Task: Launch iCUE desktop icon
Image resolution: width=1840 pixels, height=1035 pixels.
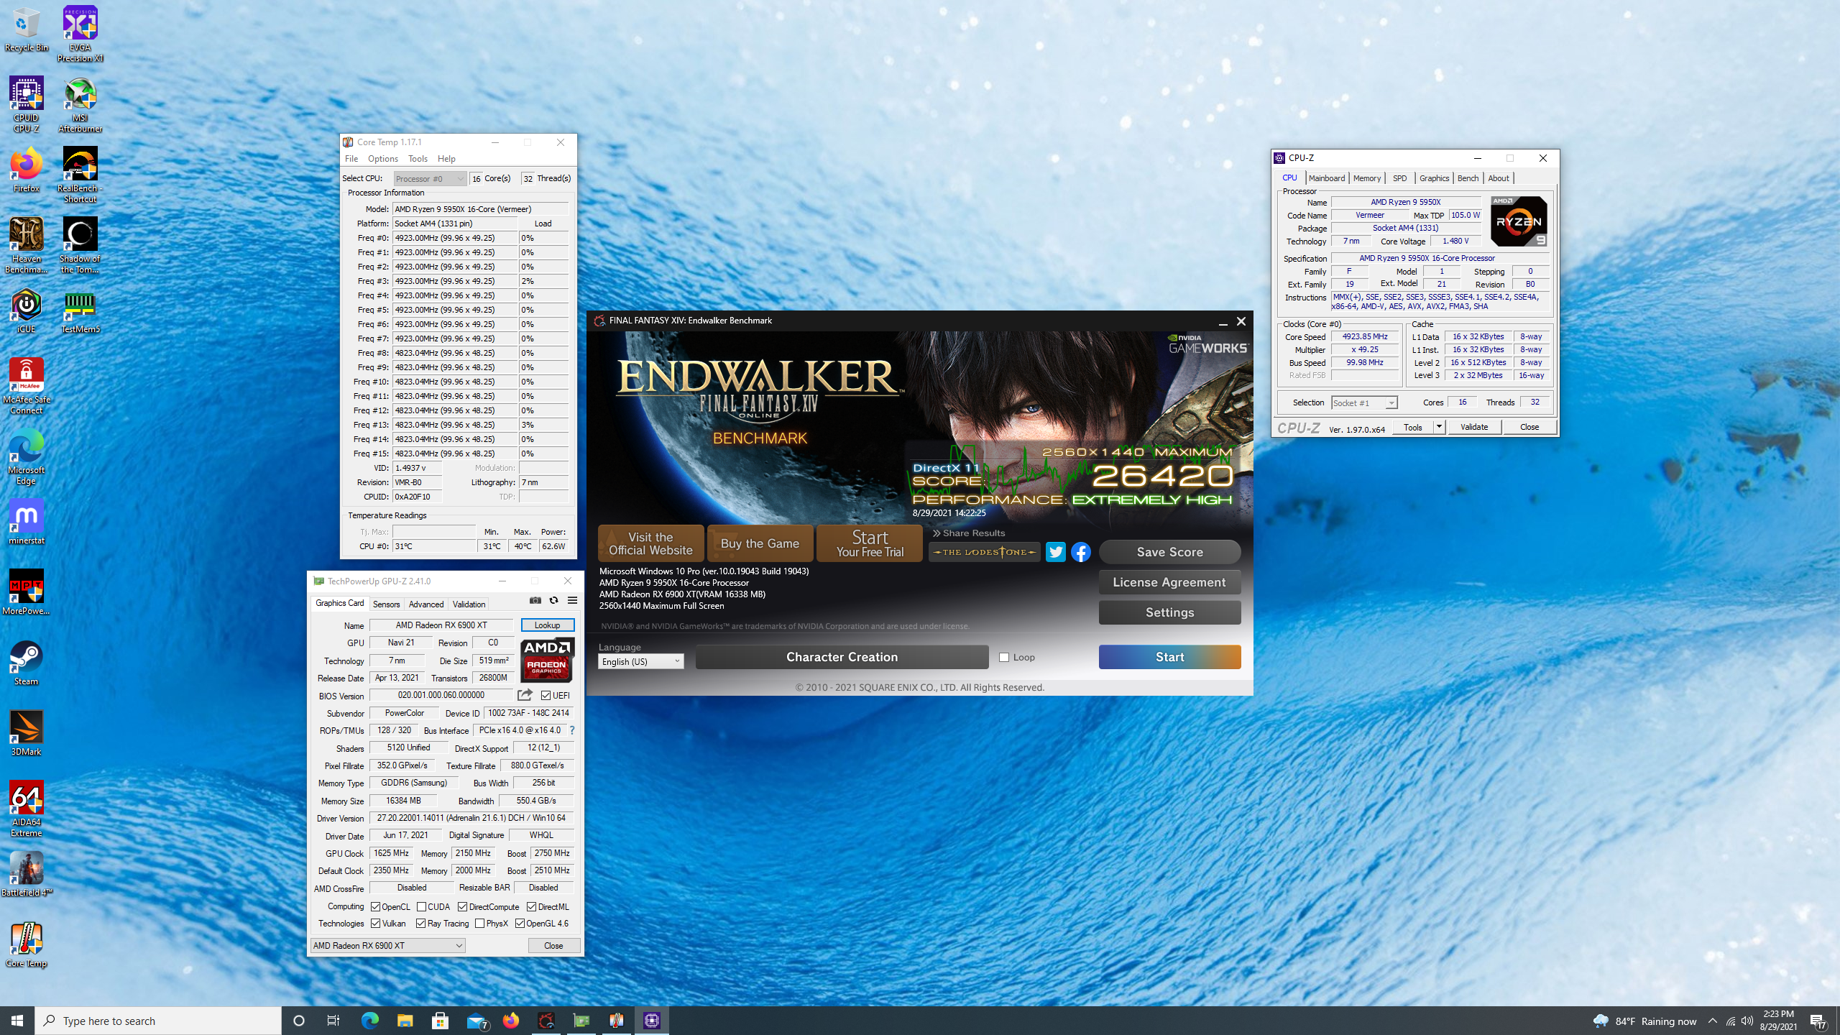Action: pos(26,311)
